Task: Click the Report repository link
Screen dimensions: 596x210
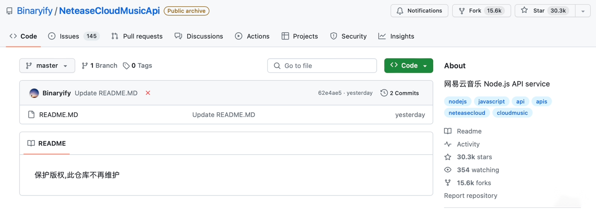Action: click(471, 196)
